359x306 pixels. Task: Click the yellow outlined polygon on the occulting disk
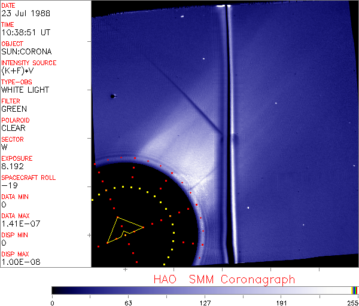click(125, 230)
